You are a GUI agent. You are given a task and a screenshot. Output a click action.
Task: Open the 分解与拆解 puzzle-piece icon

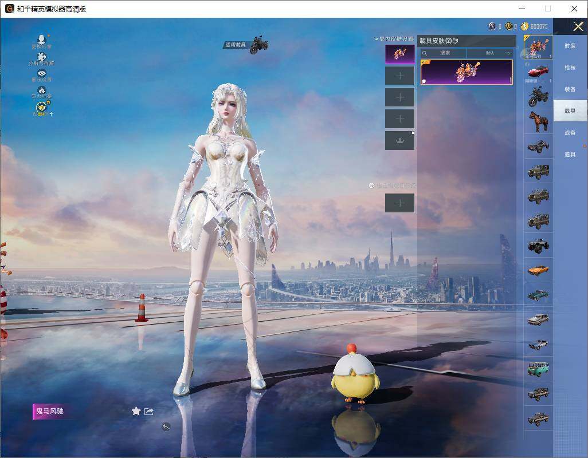(x=42, y=57)
